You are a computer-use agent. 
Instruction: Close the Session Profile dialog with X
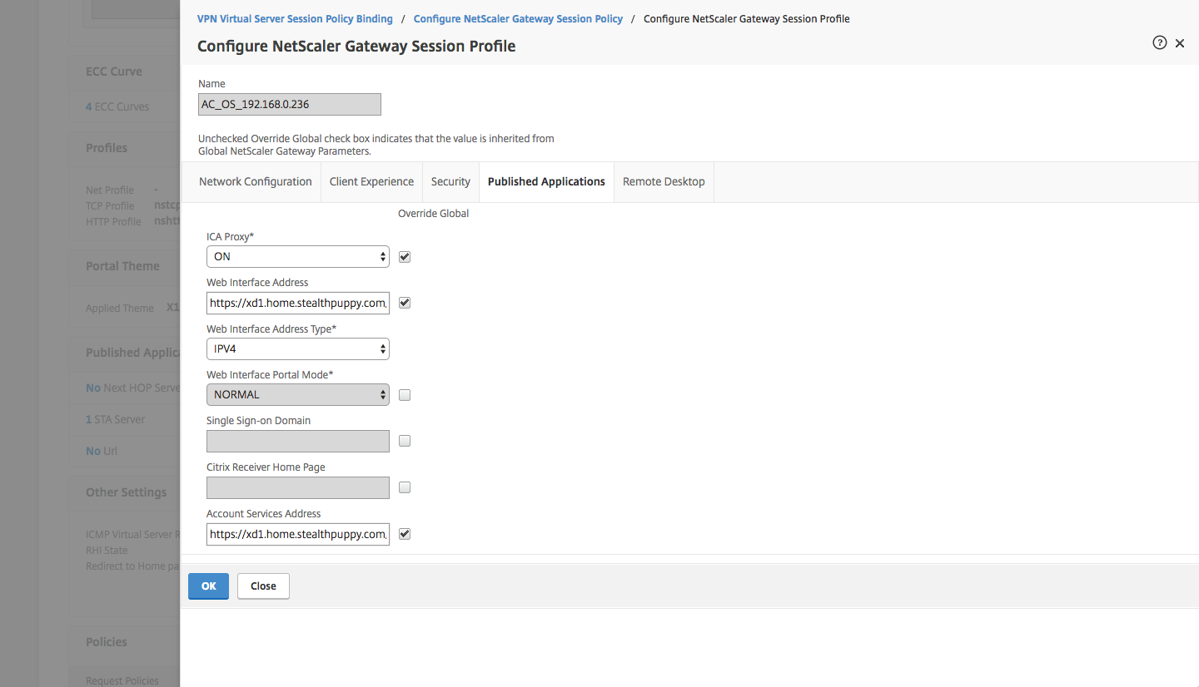(1180, 43)
